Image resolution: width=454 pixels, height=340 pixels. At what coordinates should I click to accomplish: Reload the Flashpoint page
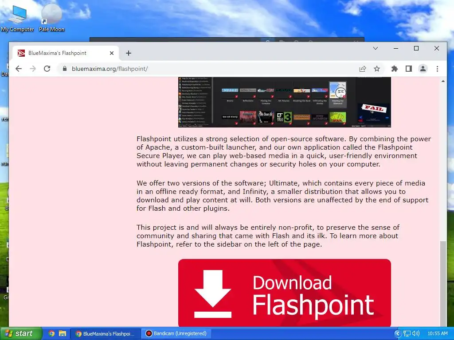point(47,69)
